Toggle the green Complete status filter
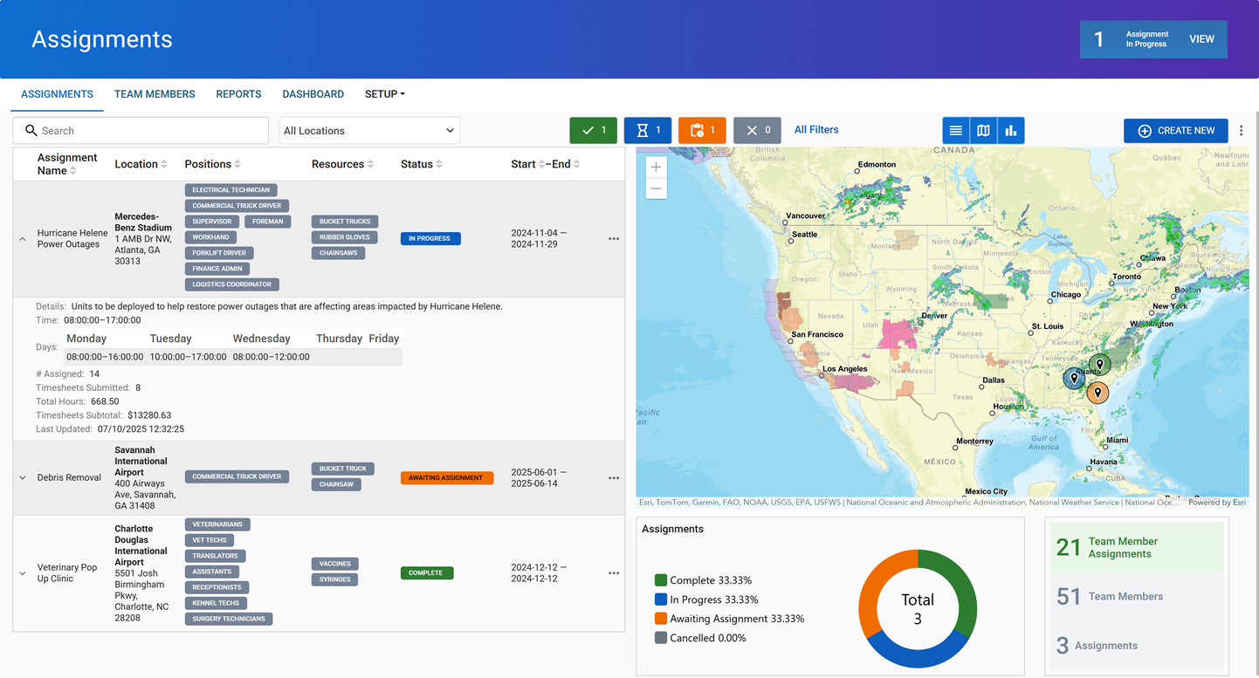 [593, 129]
